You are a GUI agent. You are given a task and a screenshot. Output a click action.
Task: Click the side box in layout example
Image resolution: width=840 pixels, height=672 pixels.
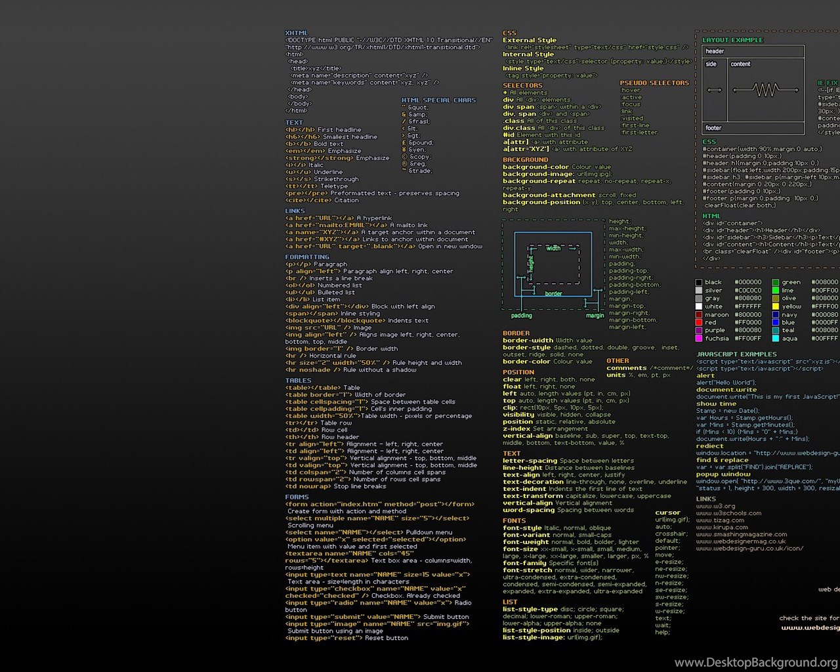715,91
